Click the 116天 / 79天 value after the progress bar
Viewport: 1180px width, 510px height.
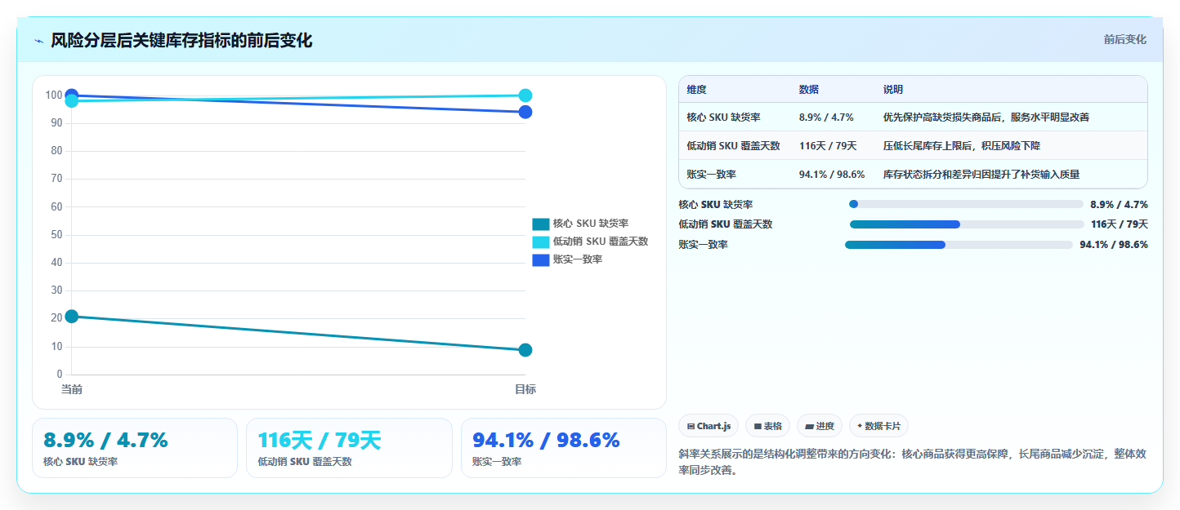pos(1119,224)
